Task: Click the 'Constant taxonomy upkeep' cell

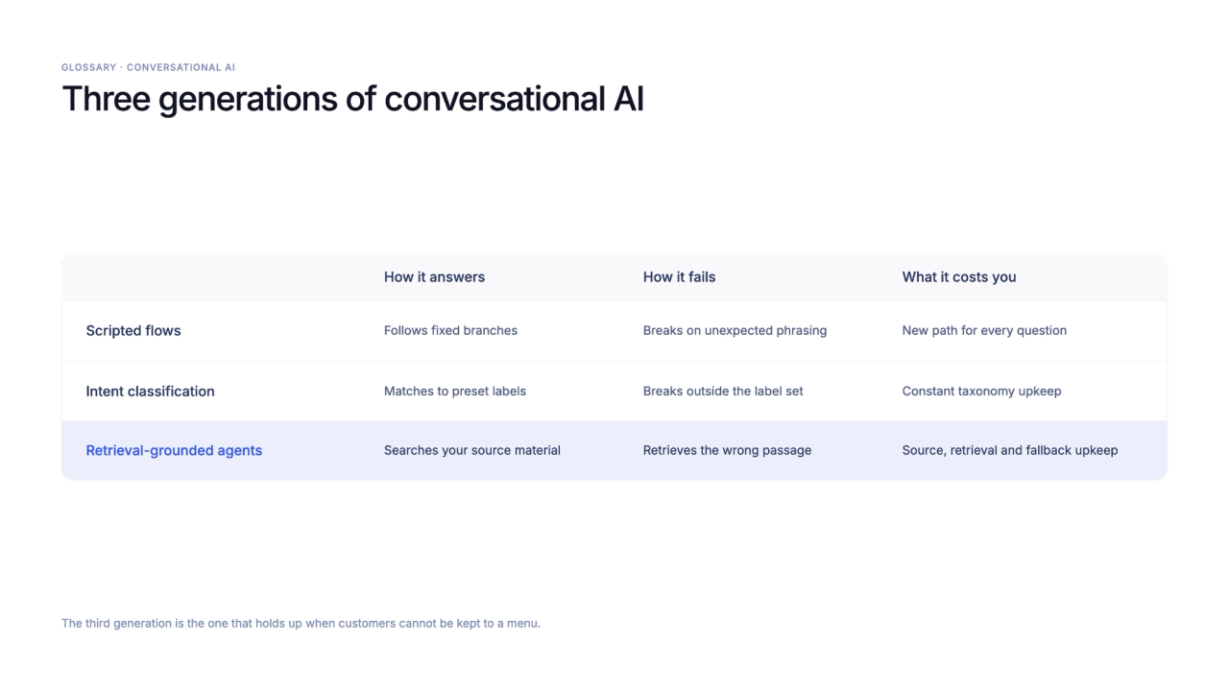Action: pos(981,392)
